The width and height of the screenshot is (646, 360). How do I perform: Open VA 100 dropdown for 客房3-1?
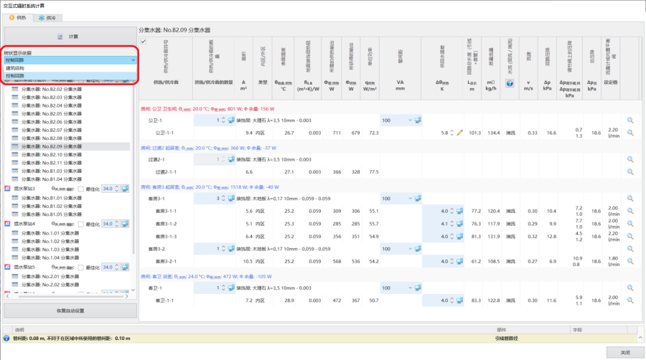click(x=410, y=199)
